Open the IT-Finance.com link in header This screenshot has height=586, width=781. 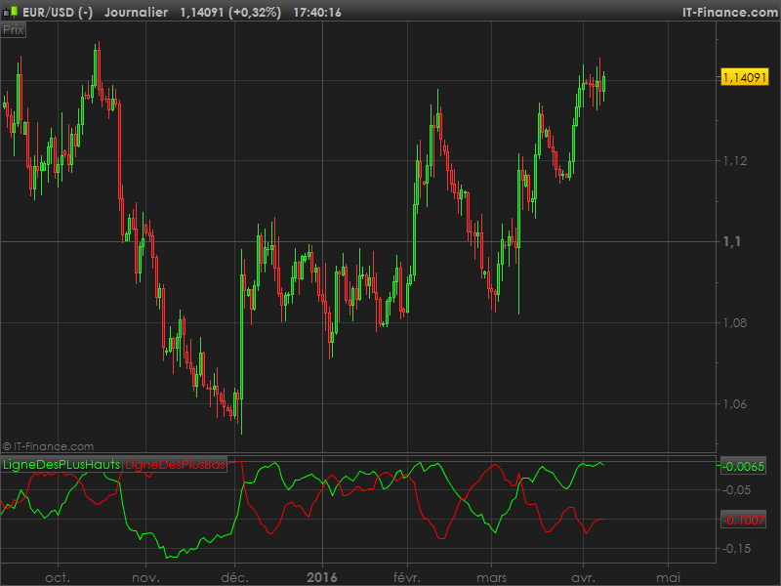coord(730,12)
